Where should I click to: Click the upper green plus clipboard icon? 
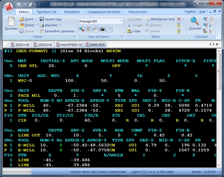point(179,25)
